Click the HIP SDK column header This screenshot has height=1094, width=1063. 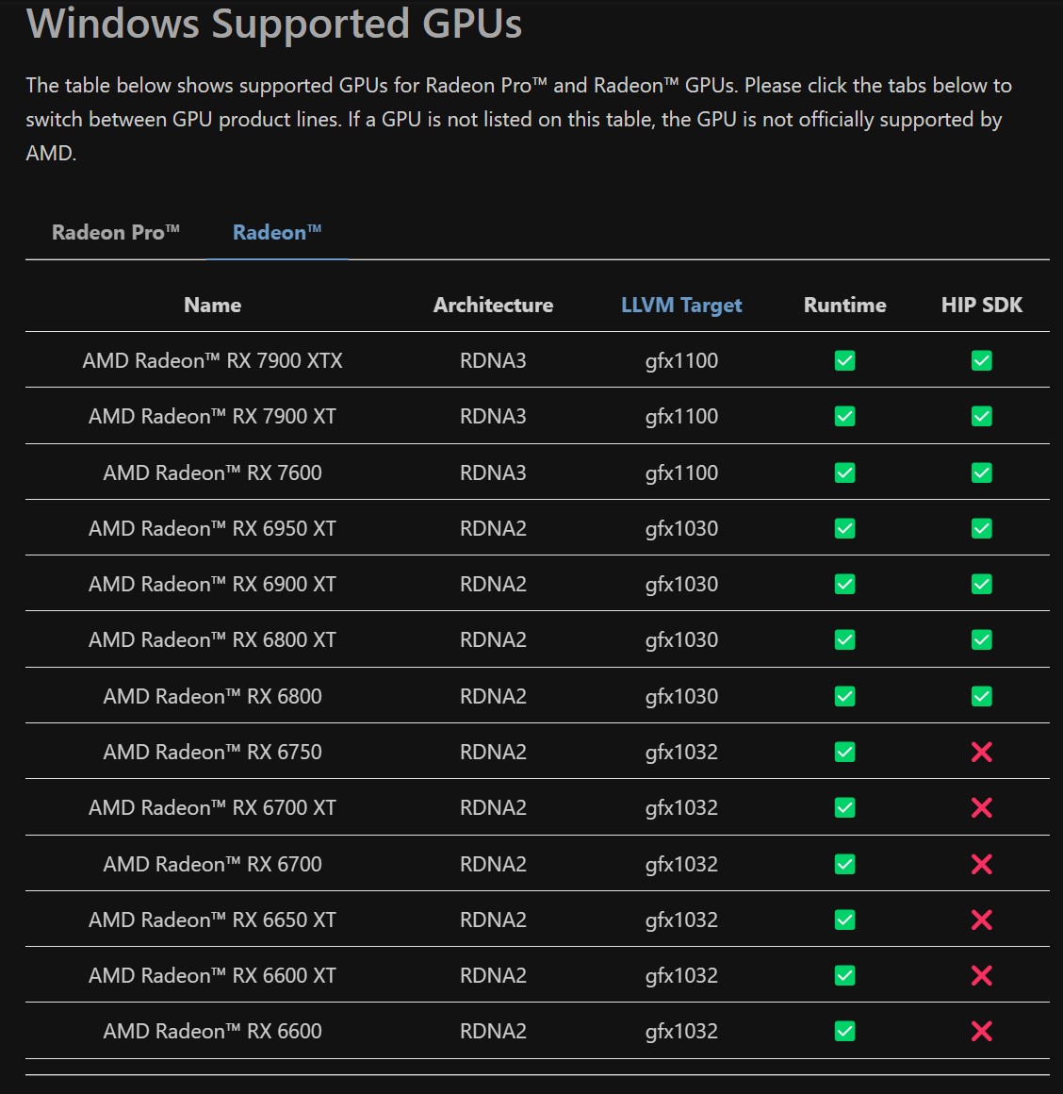(982, 305)
